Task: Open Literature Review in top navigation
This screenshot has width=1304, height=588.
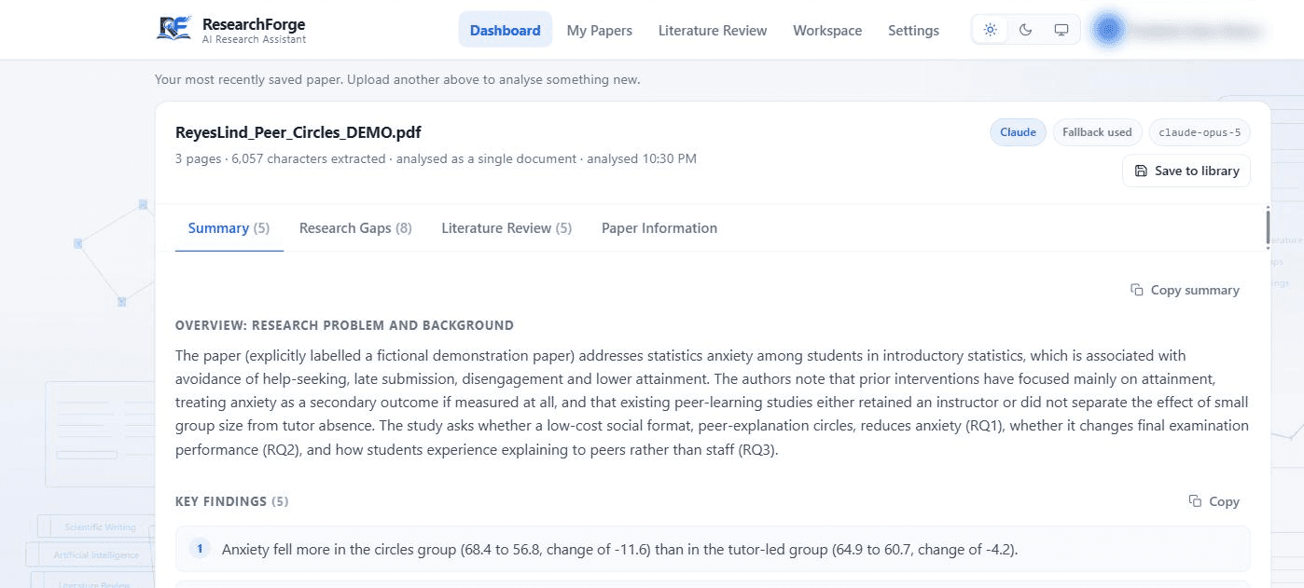Action: [713, 30]
